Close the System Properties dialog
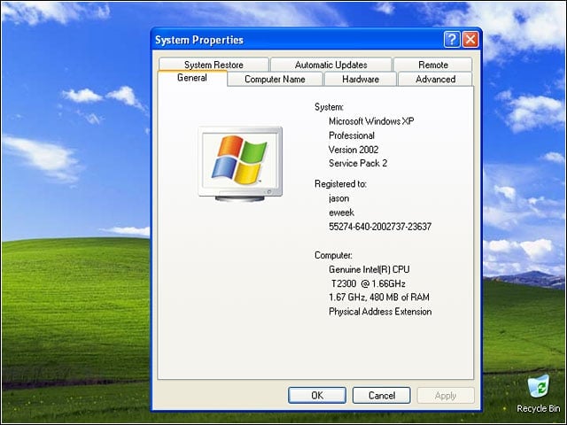The image size is (567, 425). 470,39
